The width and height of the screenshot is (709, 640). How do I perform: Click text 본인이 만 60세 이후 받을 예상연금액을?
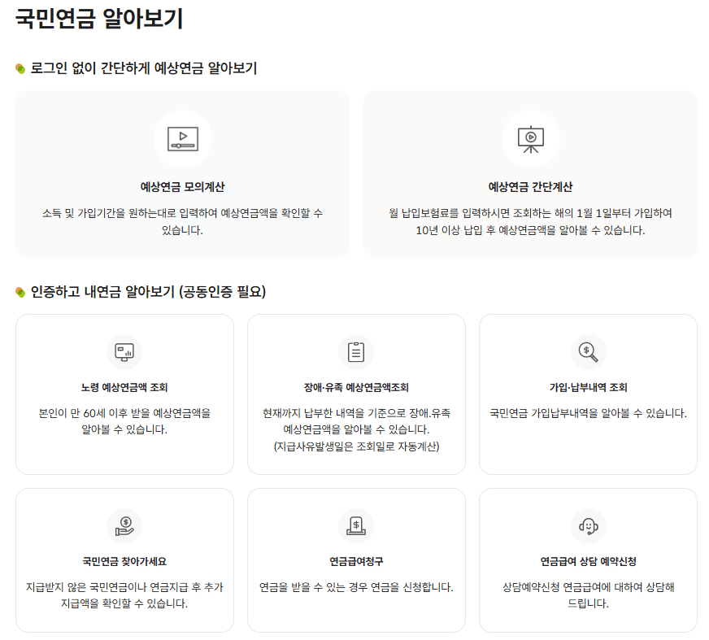pyautogui.click(x=124, y=413)
